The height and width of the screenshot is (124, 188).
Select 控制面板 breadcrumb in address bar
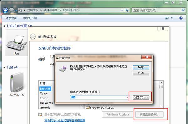tap(33, 10)
